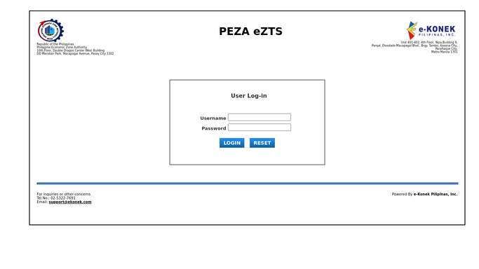
Task: Focus the Password input field
Action: coord(259,127)
